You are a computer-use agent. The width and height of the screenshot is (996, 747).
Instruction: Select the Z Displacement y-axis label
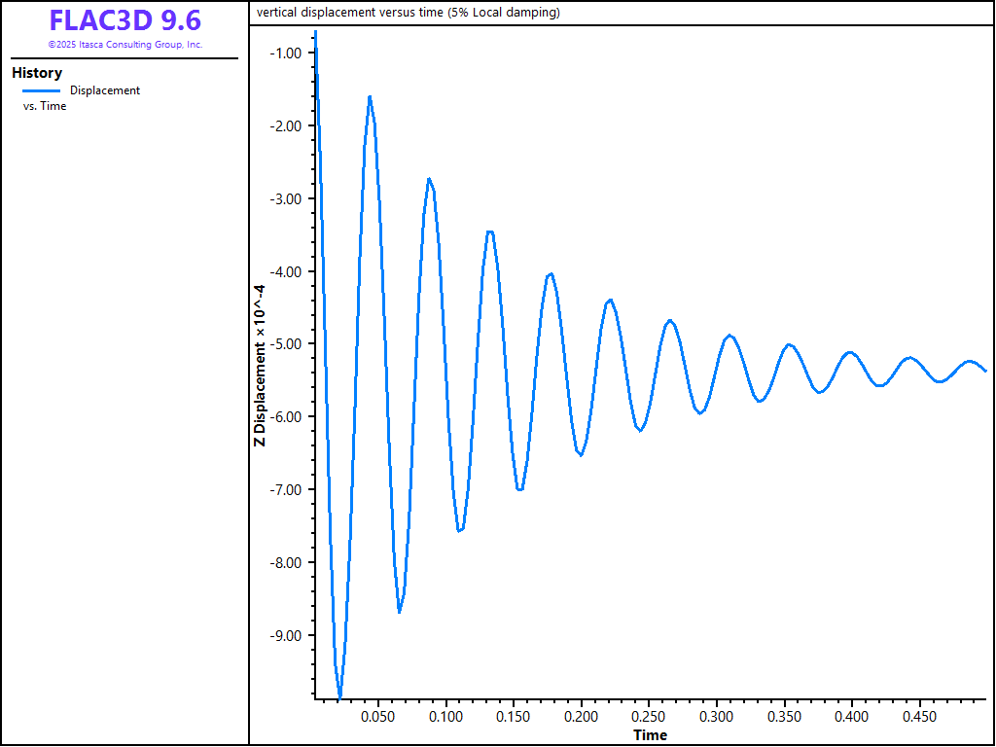pos(259,366)
